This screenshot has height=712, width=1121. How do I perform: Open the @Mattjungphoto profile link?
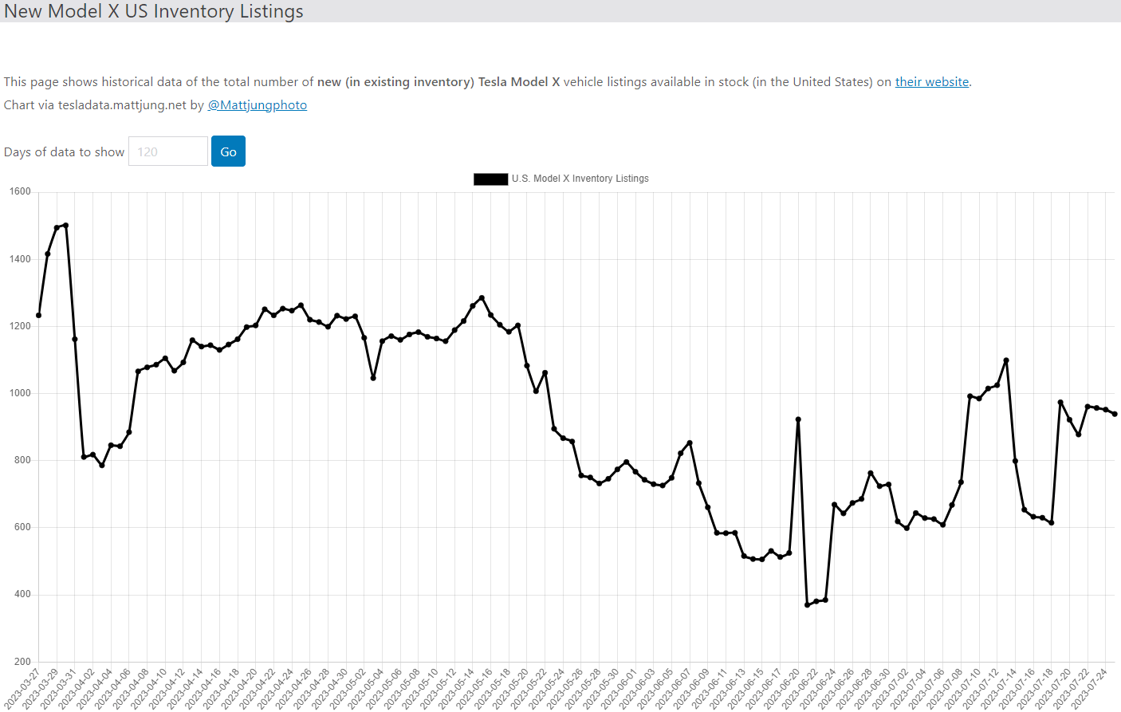tap(258, 105)
